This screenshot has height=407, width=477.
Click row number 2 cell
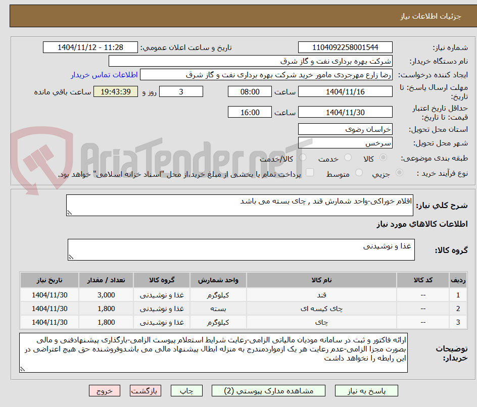pos(458,309)
